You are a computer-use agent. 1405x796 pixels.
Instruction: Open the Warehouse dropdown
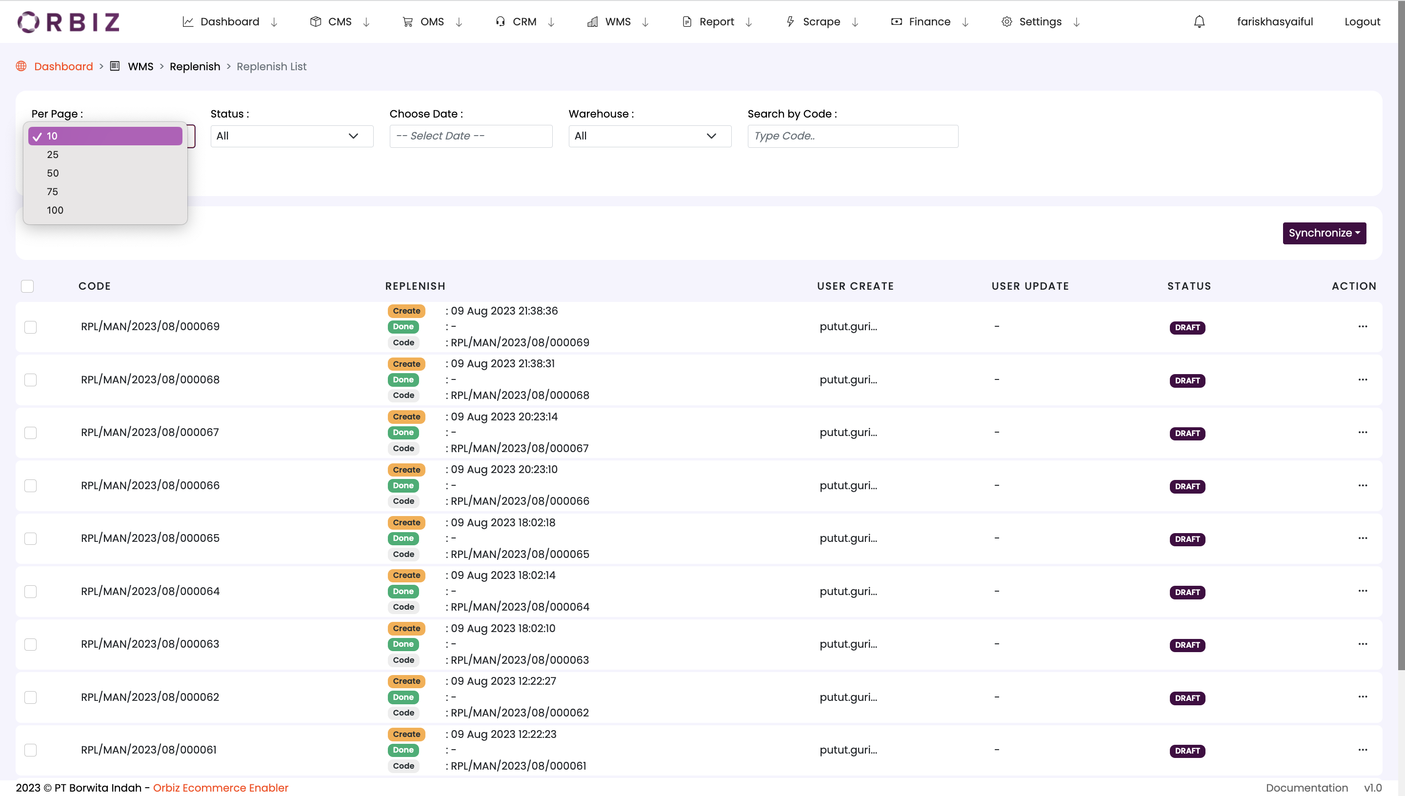650,136
